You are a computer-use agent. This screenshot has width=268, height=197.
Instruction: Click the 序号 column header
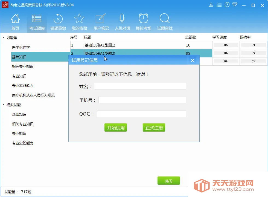point(74,37)
